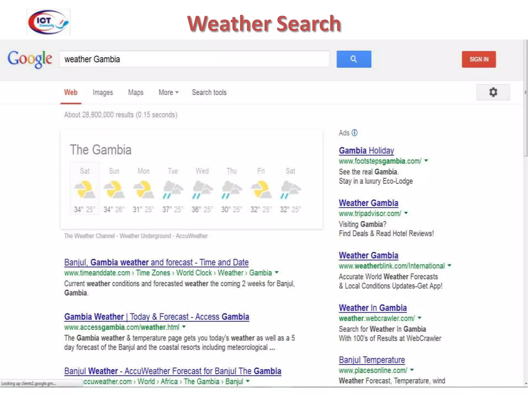Open Weather In Gambia ad link

(373, 308)
